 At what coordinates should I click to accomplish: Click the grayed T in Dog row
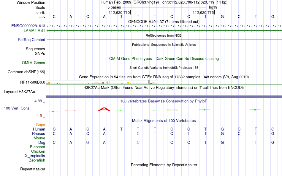click(x=239, y=143)
